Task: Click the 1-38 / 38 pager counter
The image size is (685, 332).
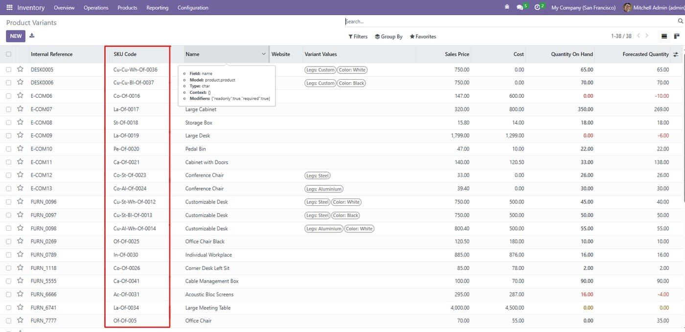Action: coord(621,36)
